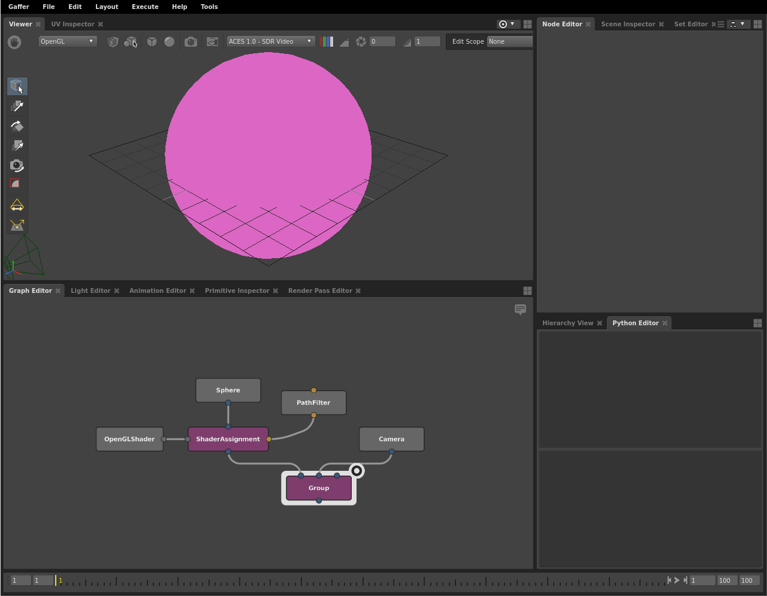Click the exposure value field showing 0
This screenshot has height=596, width=767.
coord(382,41)
